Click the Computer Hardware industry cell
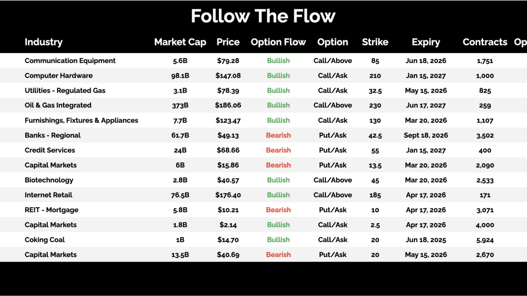This screenshot has height=296, width=527. [59, 76]
